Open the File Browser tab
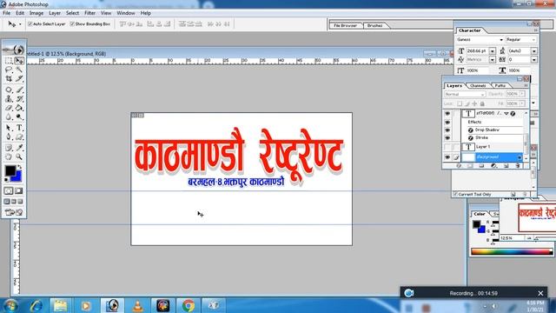556x313 pixels. coord(346,25)
